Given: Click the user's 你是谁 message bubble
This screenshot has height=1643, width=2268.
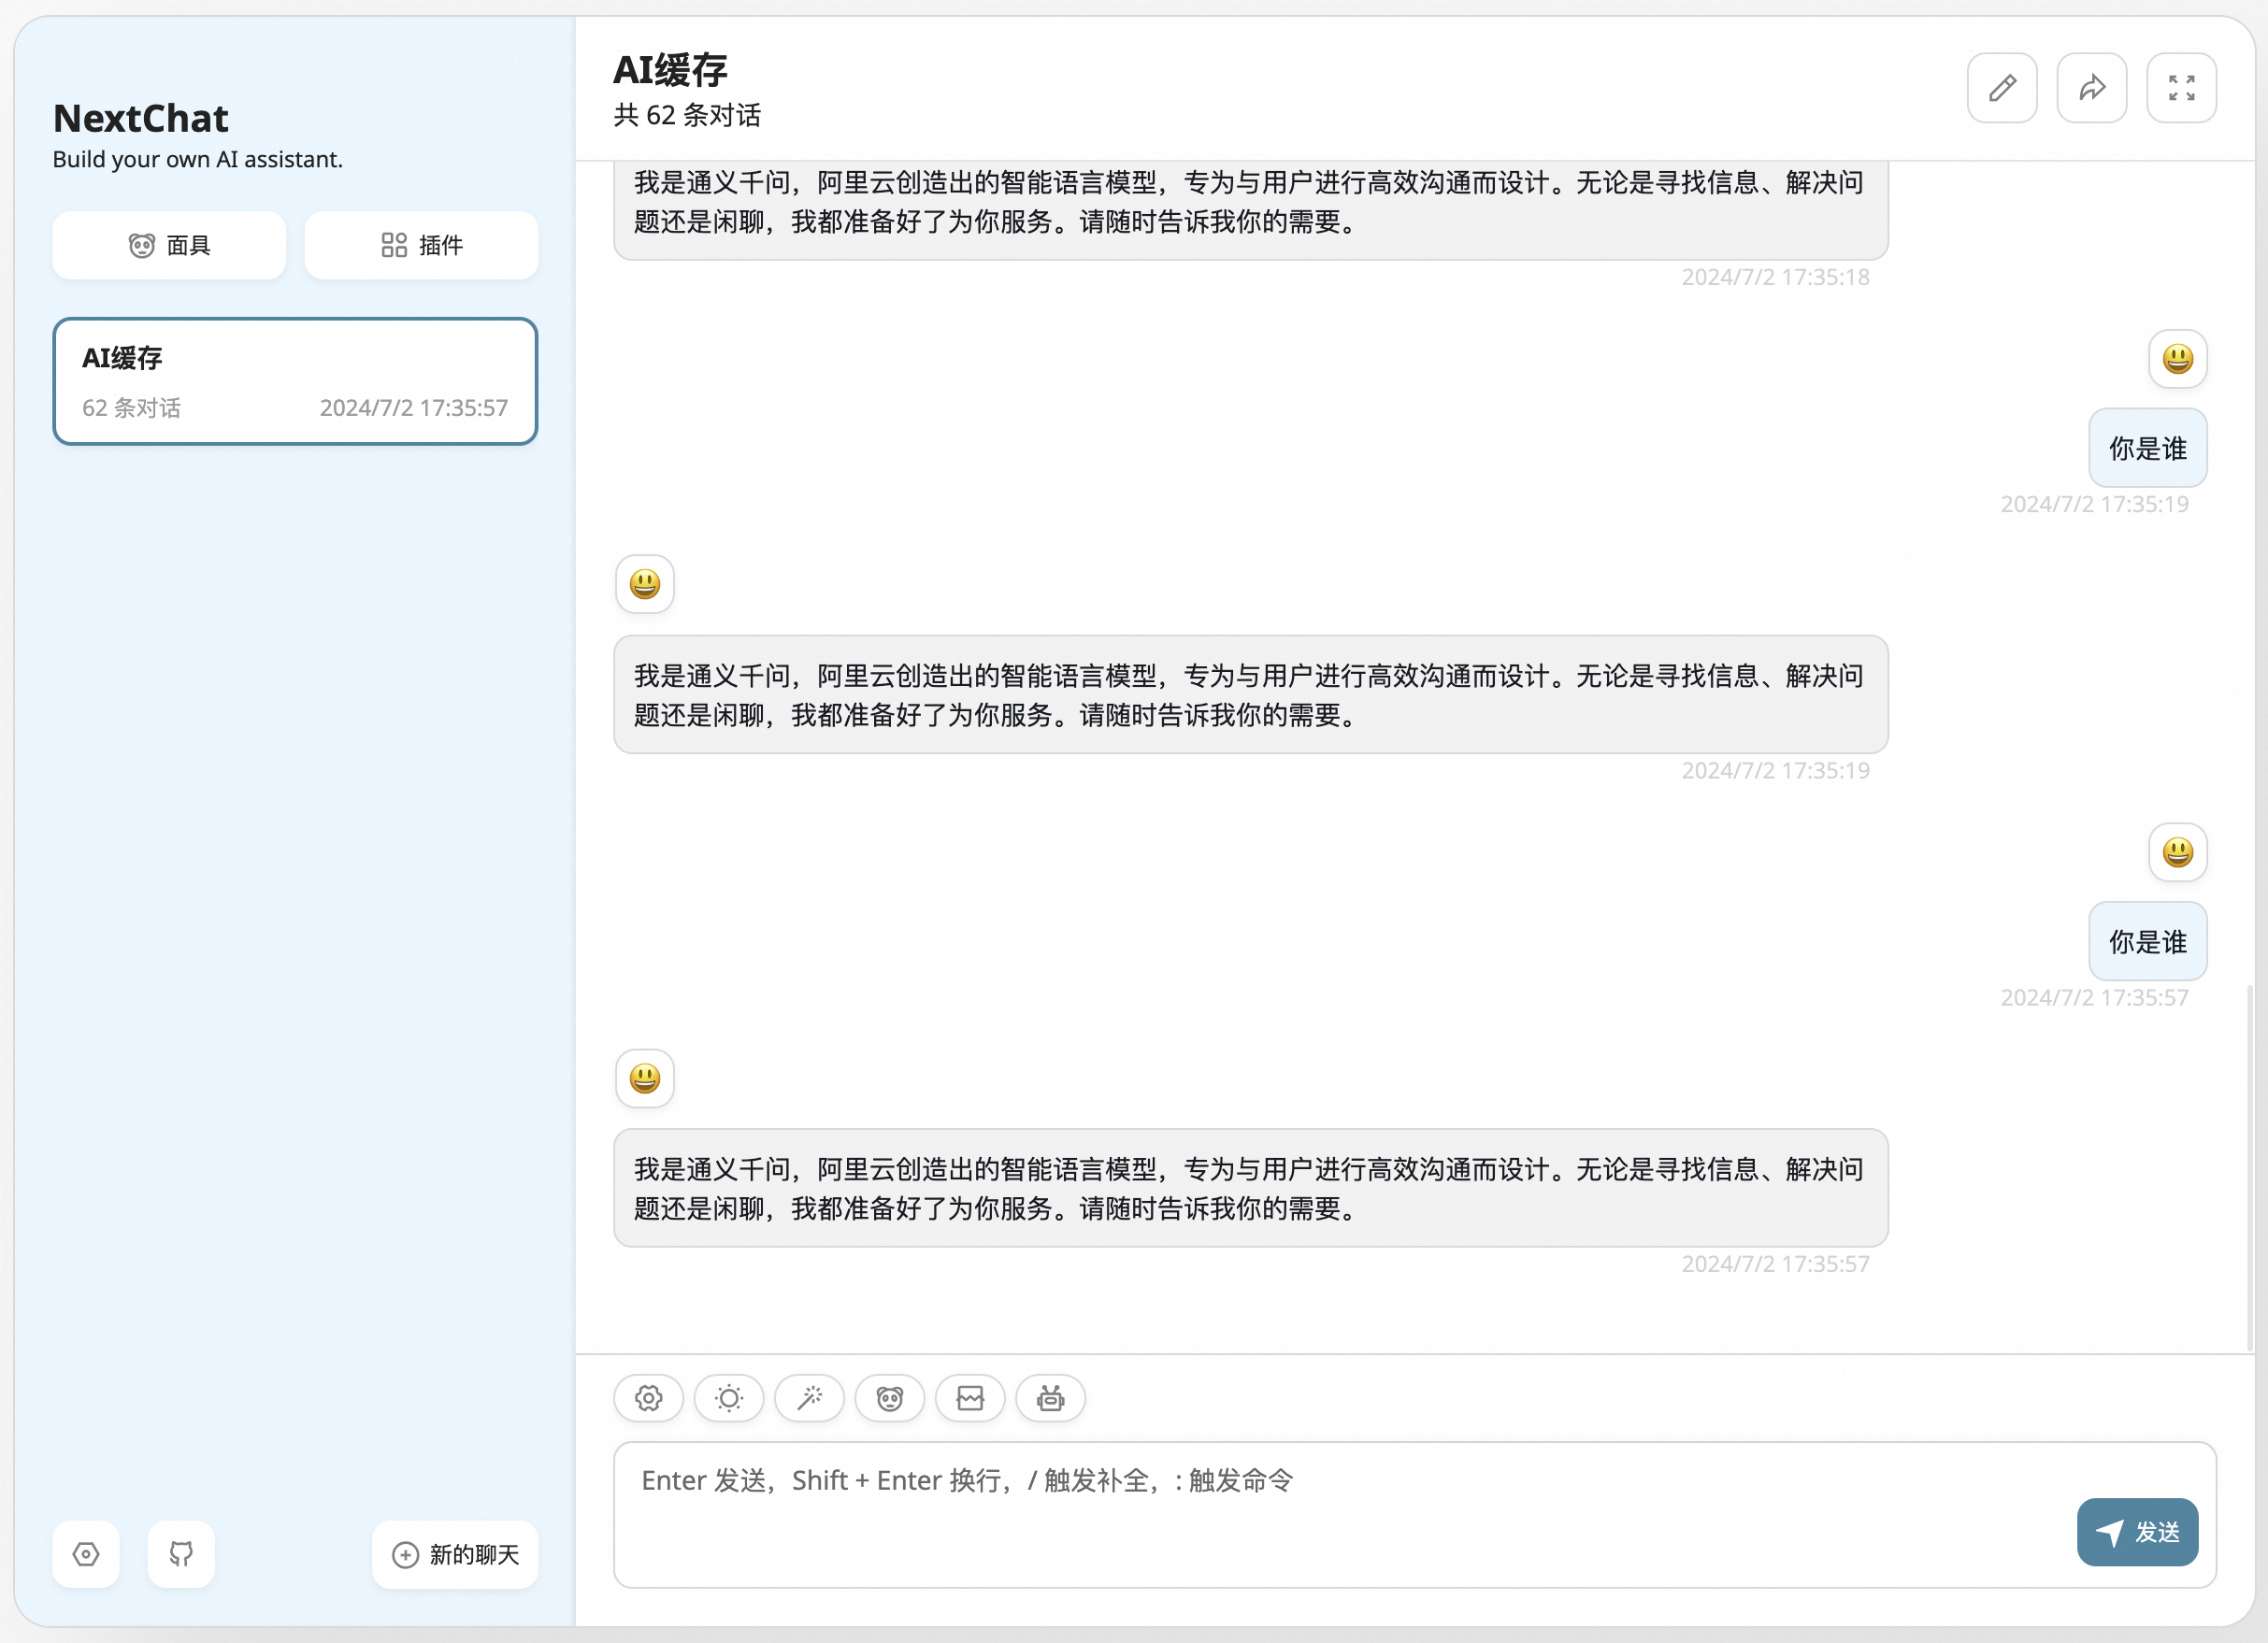Looking at the screenshot, I should 2147,940.
